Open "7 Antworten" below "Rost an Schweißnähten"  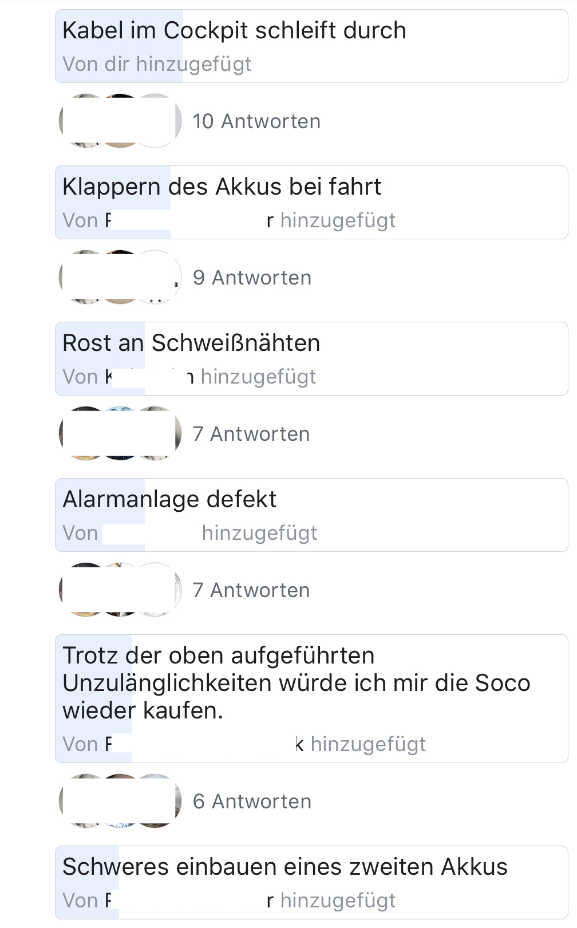[251, 434]
